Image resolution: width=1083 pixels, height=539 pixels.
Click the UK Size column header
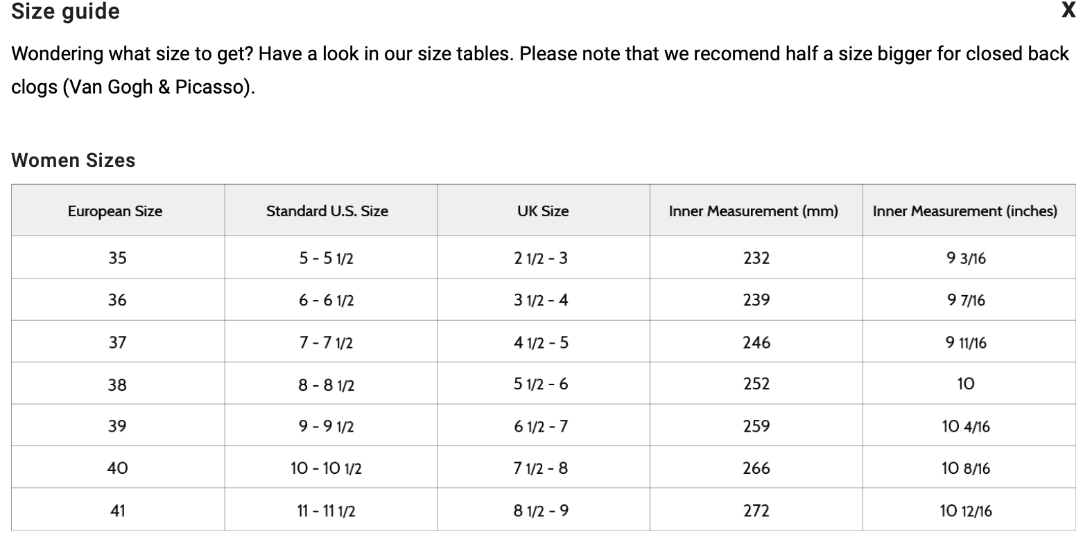point(543,211)
